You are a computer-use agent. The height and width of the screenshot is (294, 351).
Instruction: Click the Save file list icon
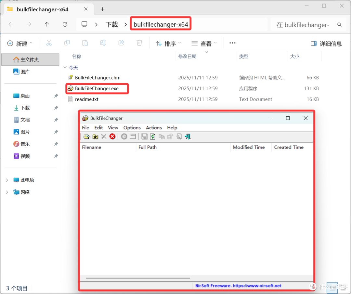click(x=144, y=136)
